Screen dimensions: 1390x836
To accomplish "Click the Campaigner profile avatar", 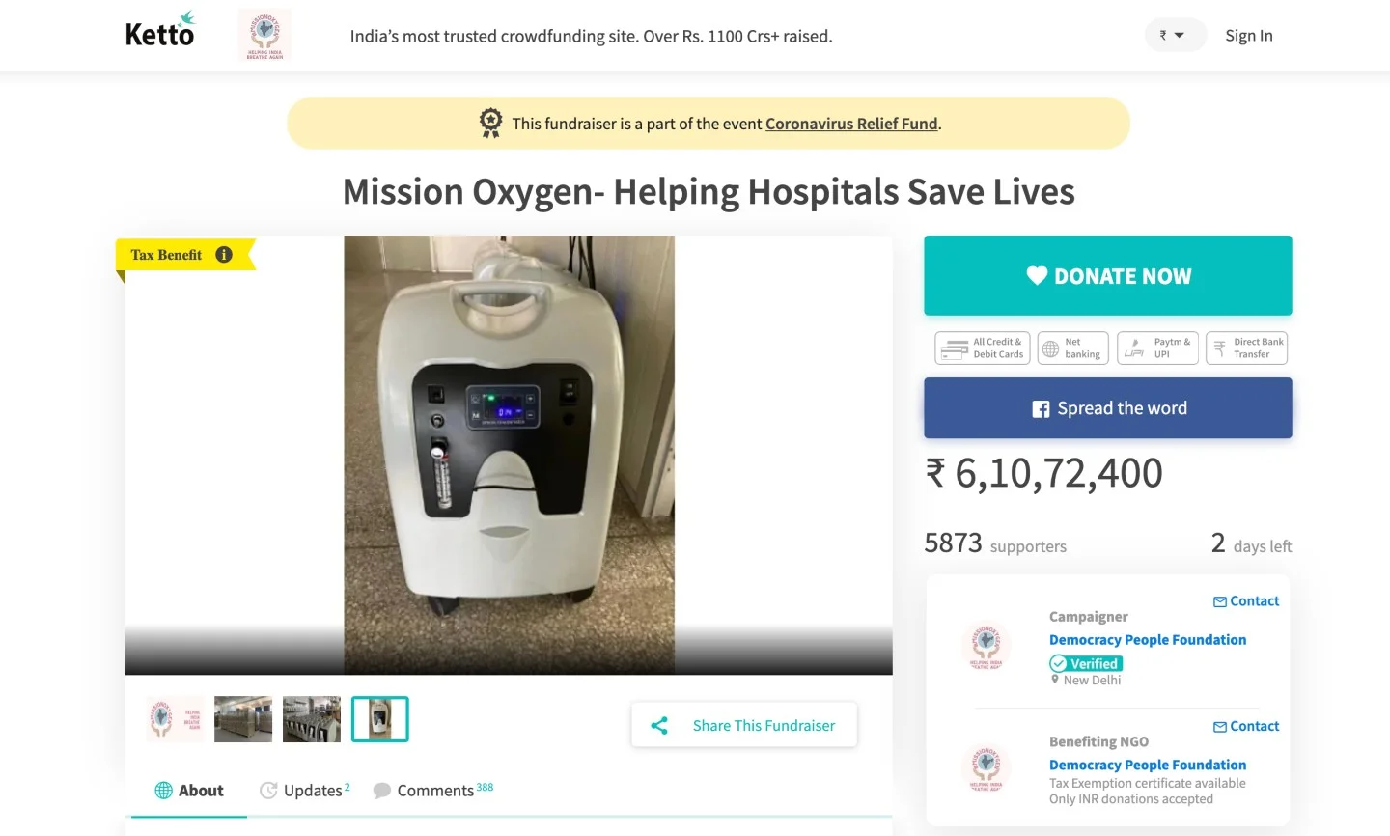I will coord(986,645).
